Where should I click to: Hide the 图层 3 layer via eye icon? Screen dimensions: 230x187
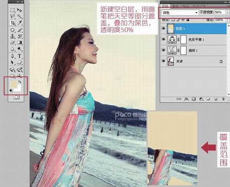(164, 28)
